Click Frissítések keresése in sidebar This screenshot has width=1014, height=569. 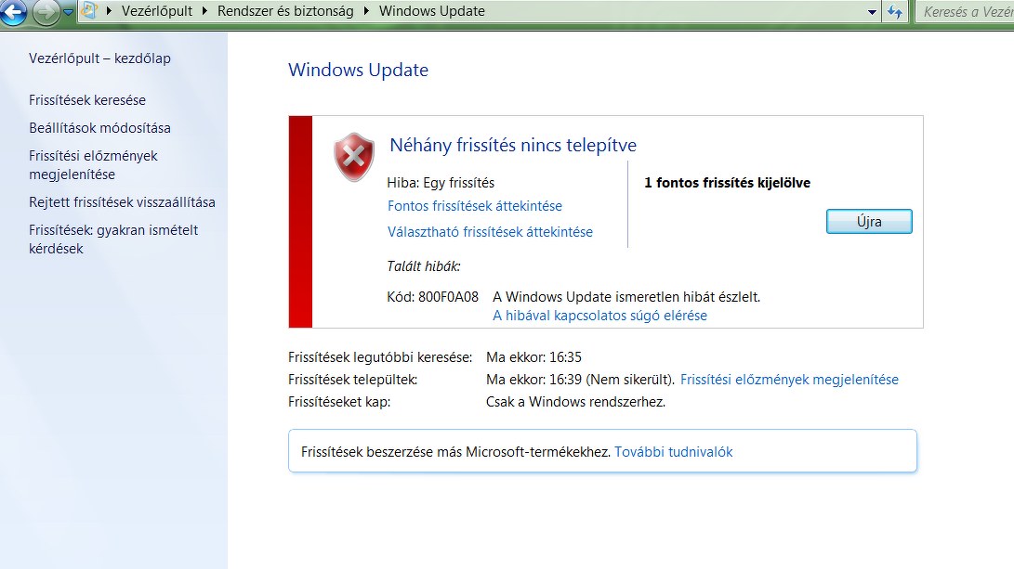[87, 100]
